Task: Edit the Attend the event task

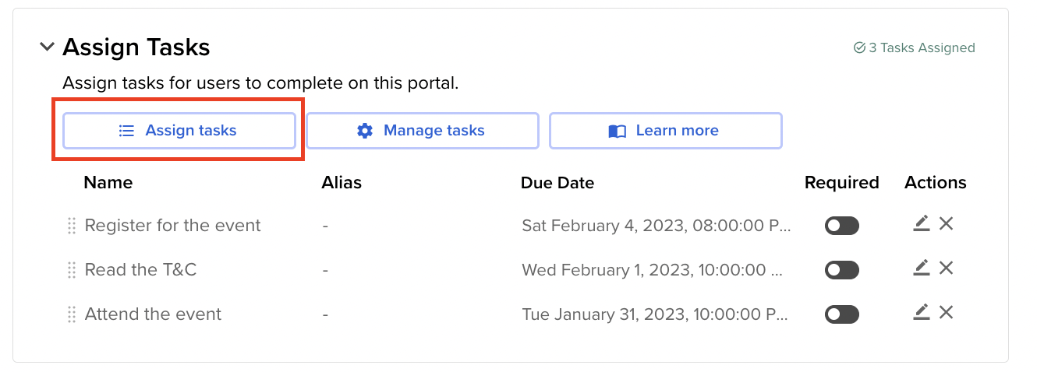Action: tap(921, 313)
